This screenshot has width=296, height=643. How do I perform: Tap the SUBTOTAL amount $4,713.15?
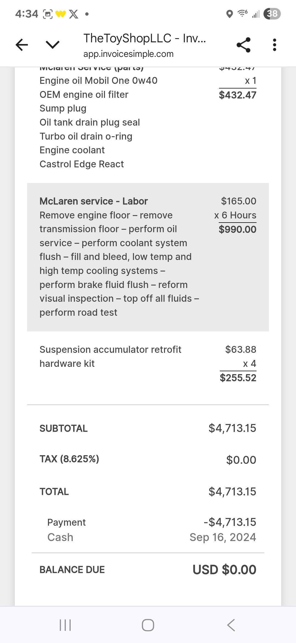click(232, 428)
